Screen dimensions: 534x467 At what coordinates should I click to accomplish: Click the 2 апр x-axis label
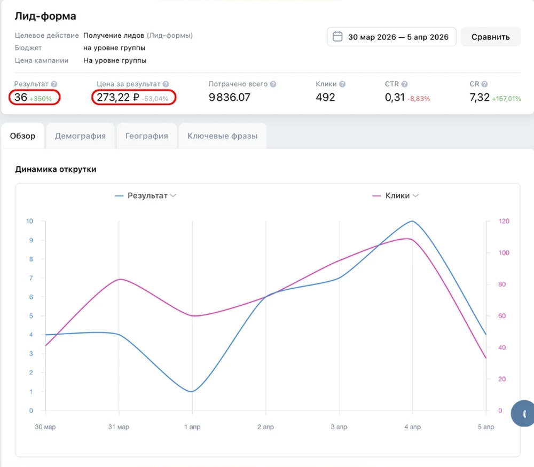pyautogui.click(x=265, y=427)
